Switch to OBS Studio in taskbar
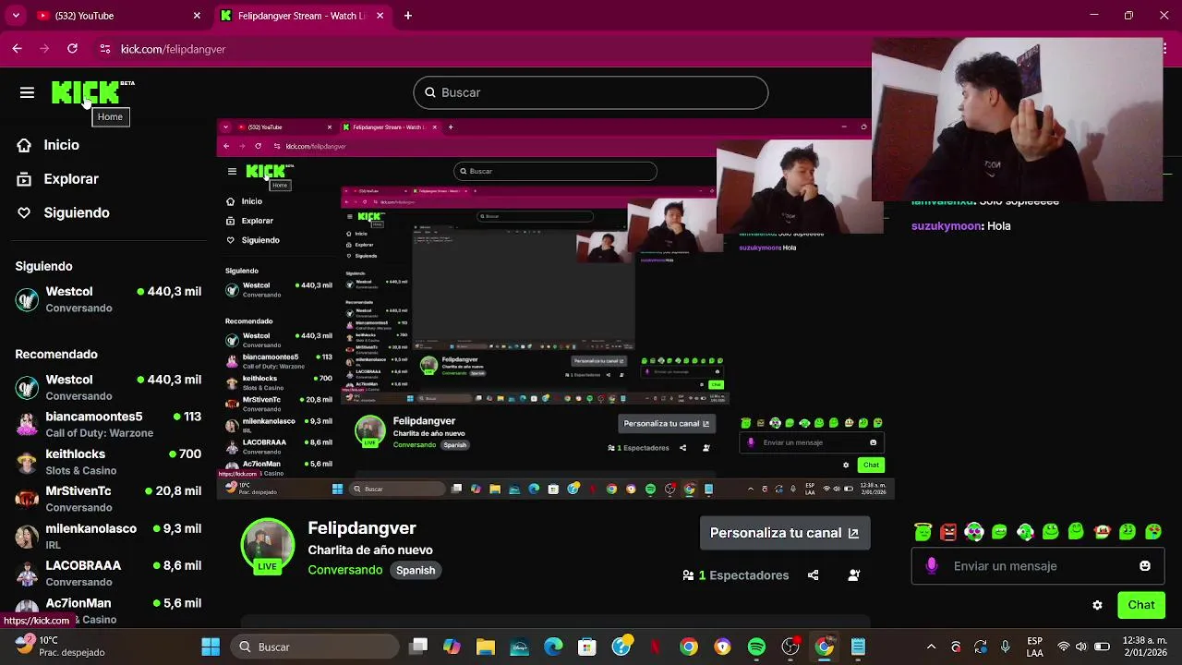This screenshot has width=1182, height=665. [x=790, y=647]
